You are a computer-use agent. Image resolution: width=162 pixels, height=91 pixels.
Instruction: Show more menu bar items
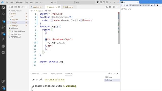point(41,2)
